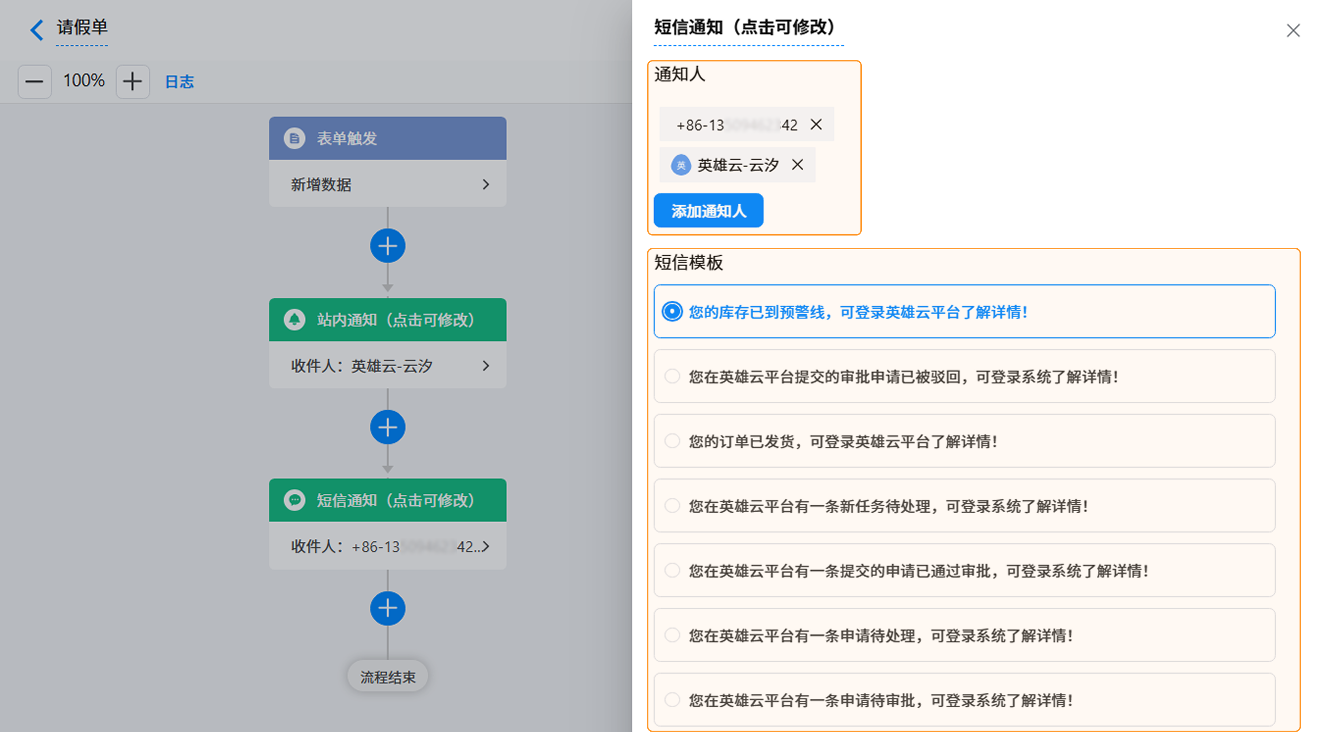The width and height of the screenshot is (1319, 732).
Task: Add a node below 表单触发
Action: point(387,246)
